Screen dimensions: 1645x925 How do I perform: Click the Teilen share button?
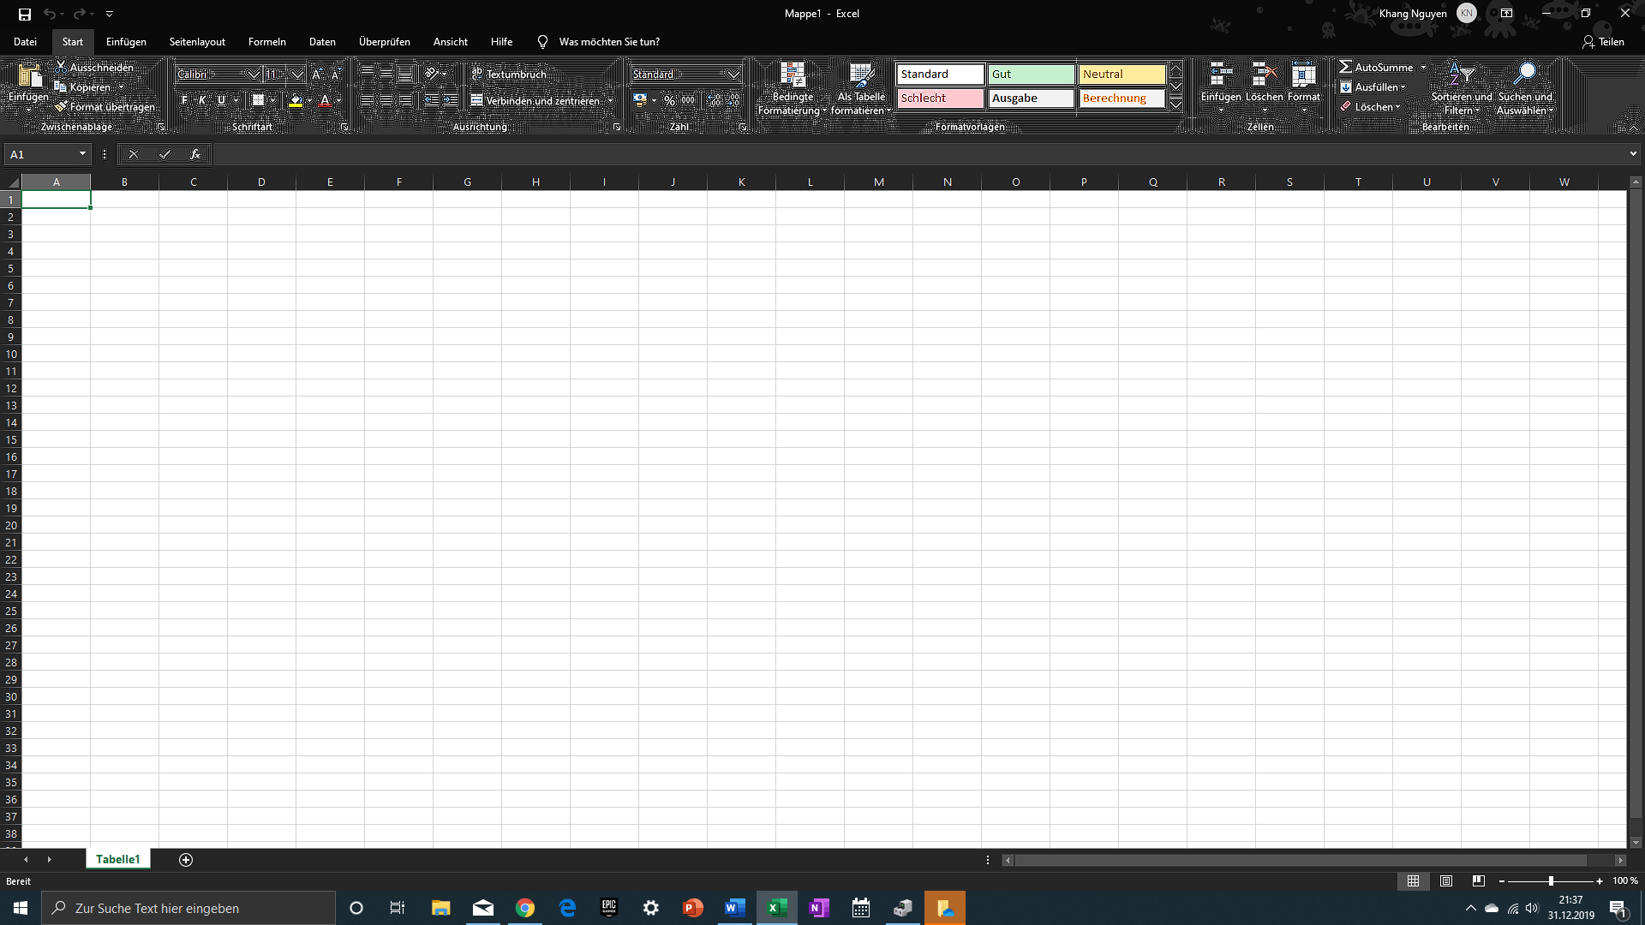click(x=1603, y=41)
